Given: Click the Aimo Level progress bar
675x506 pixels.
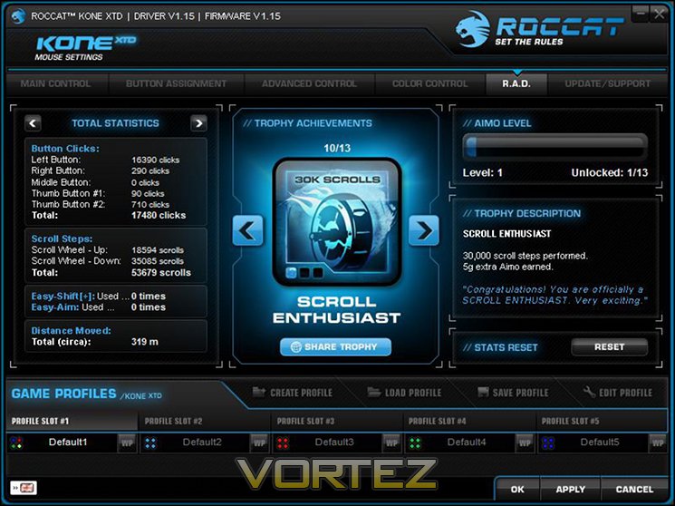Looking at the screenshot, I should (x=554, y=147).
